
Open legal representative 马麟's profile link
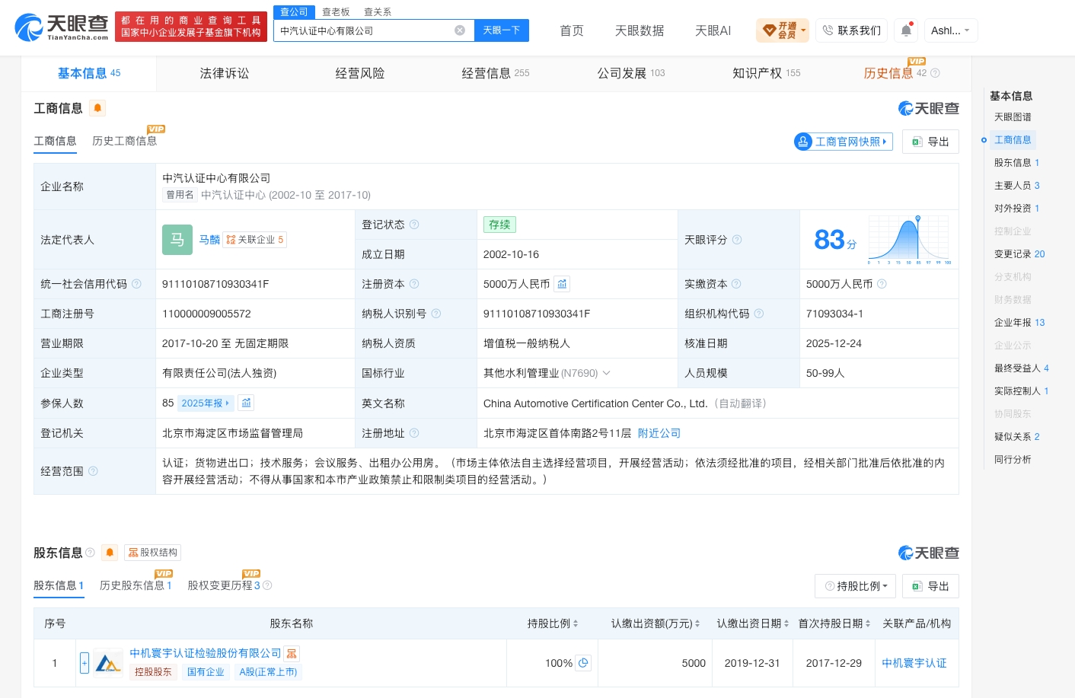pyautogui.click(x=209, y=240)
